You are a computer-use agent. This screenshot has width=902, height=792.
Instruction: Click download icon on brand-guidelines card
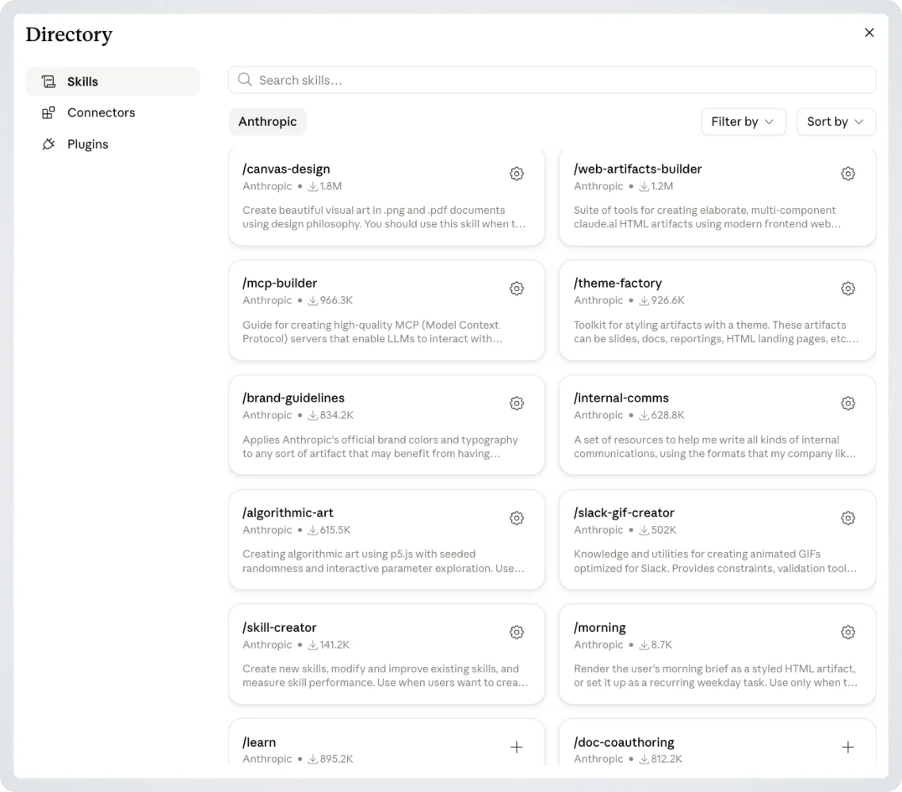313,415
